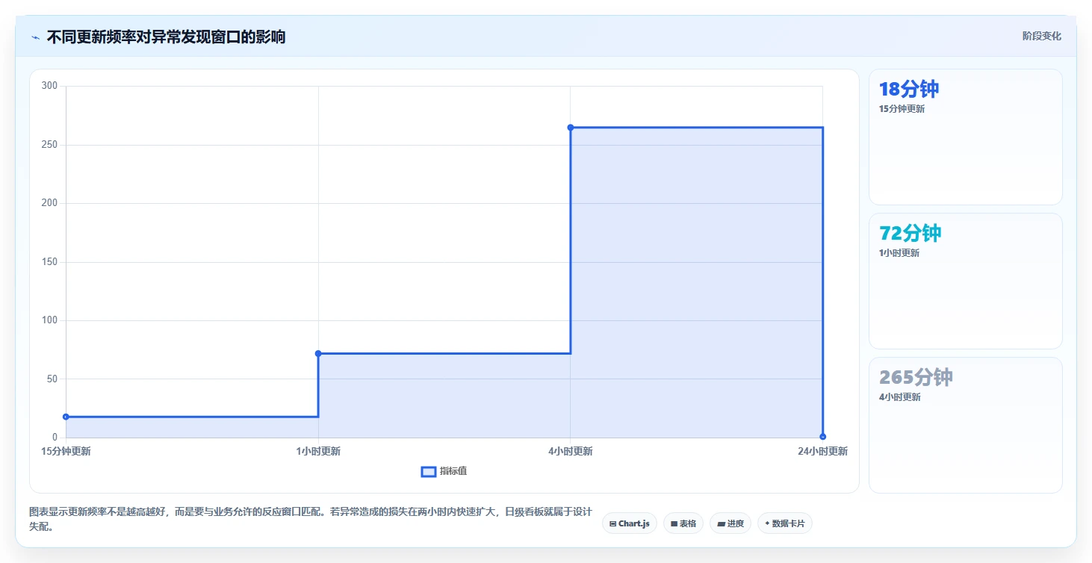Screen dimensions: 1092x563
Task: Click the data point at 1小时更新
Action: [318, 353]
